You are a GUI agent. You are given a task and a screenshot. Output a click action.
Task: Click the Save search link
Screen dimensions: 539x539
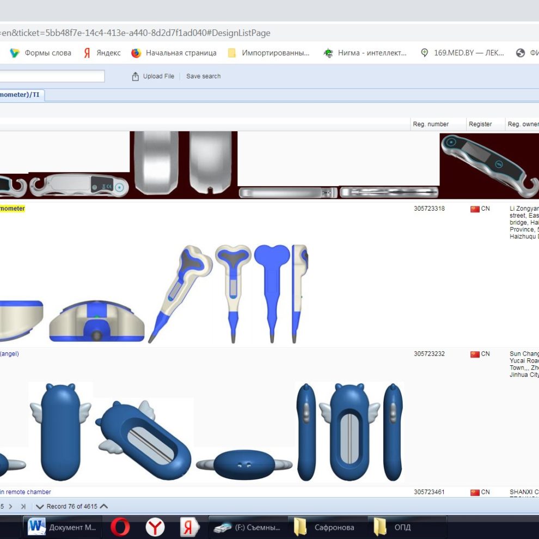(x=203, y=76)
